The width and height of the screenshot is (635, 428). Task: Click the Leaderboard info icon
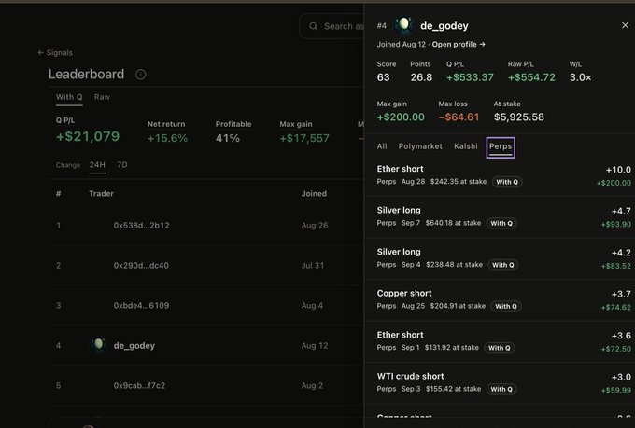[x=140, y=75]
